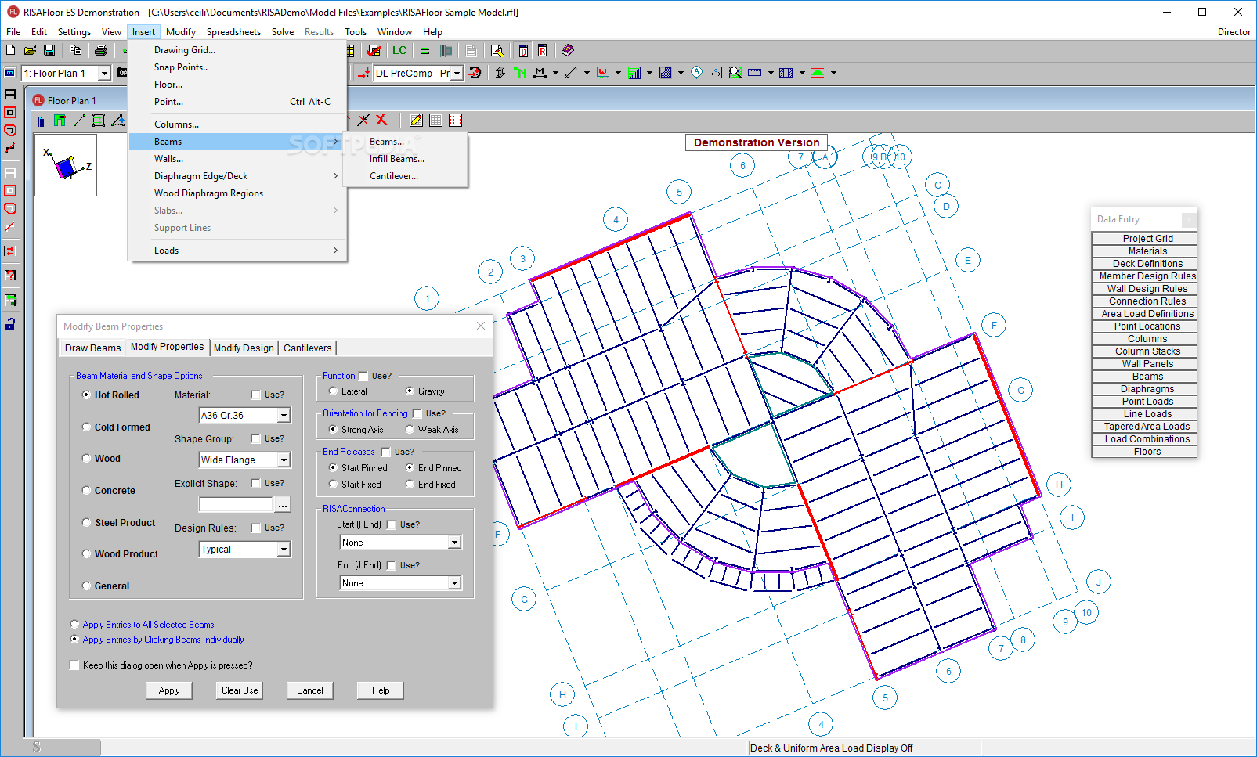1257x757 pixels.
Task: Click the green LC load combinations icon
Action: click(399, 50)
